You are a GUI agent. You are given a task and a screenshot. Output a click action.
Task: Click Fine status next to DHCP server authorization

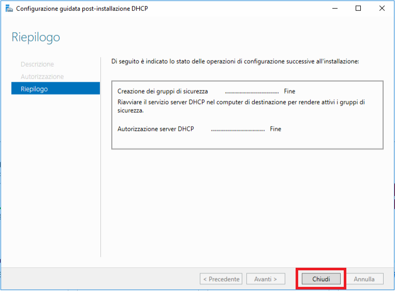[275, 129]
